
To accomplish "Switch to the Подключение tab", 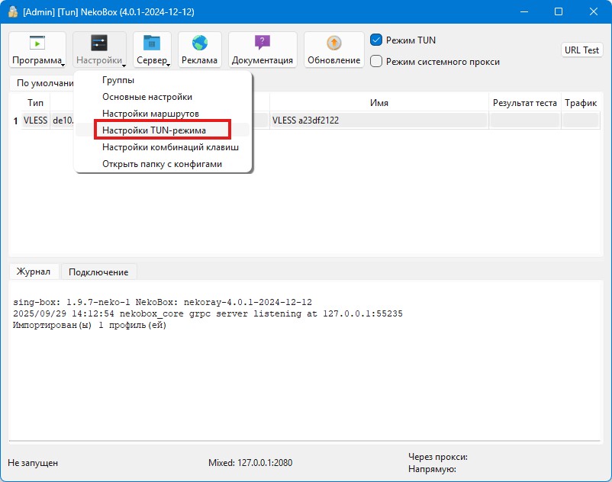I will [98, 272].
